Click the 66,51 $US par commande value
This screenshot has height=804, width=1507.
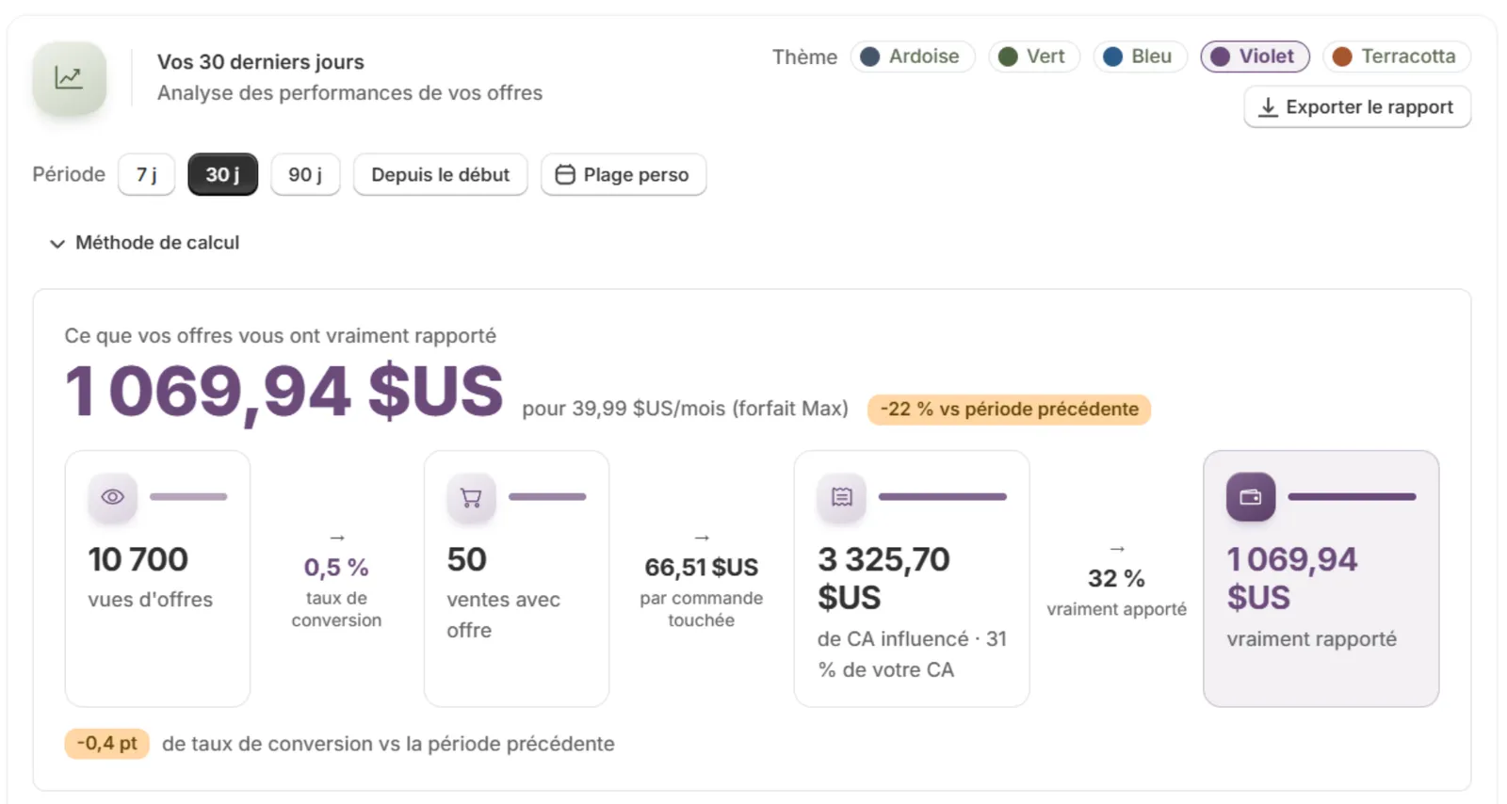[702, 567]
